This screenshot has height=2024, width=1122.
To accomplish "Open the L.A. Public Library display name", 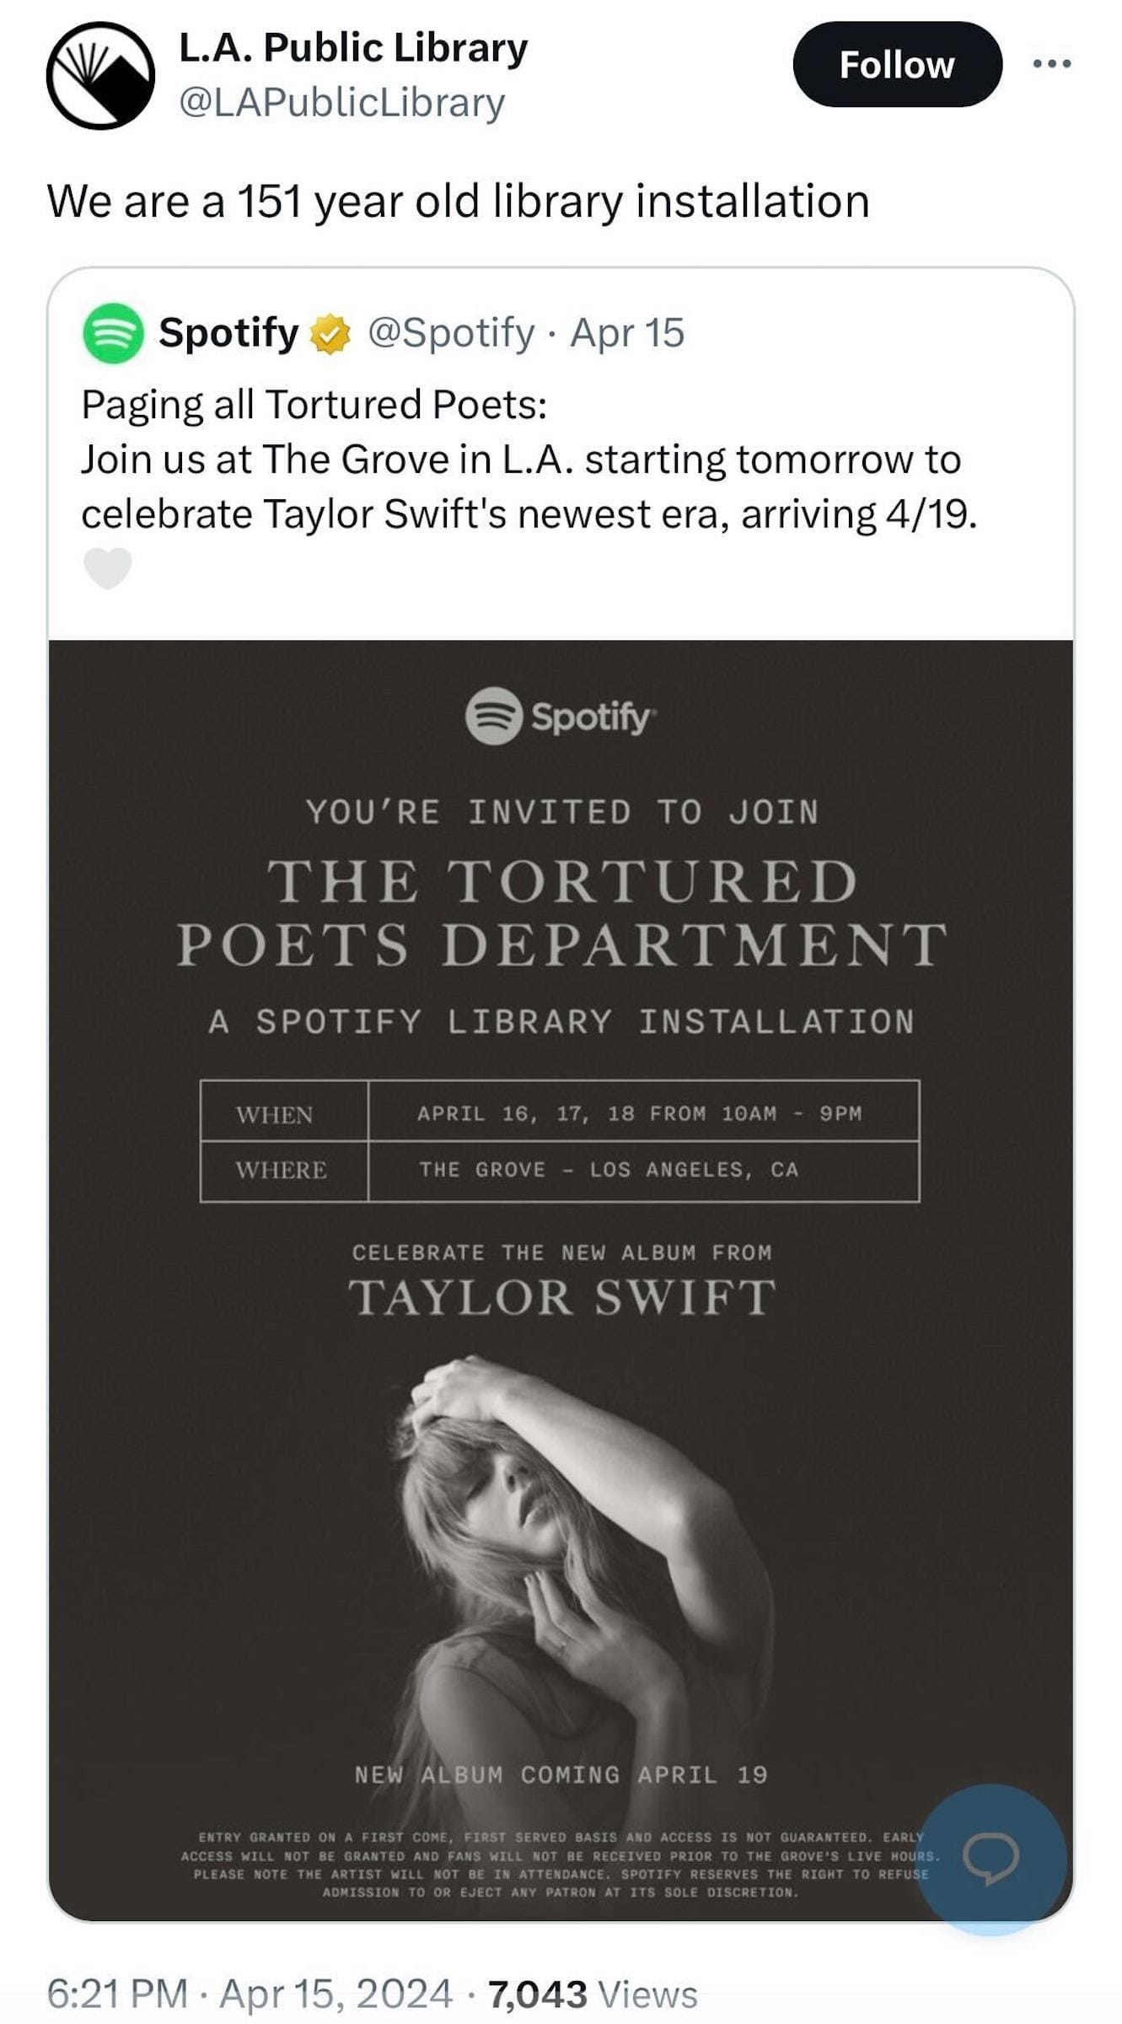I will pyautogui.click(x=353, y=48).
